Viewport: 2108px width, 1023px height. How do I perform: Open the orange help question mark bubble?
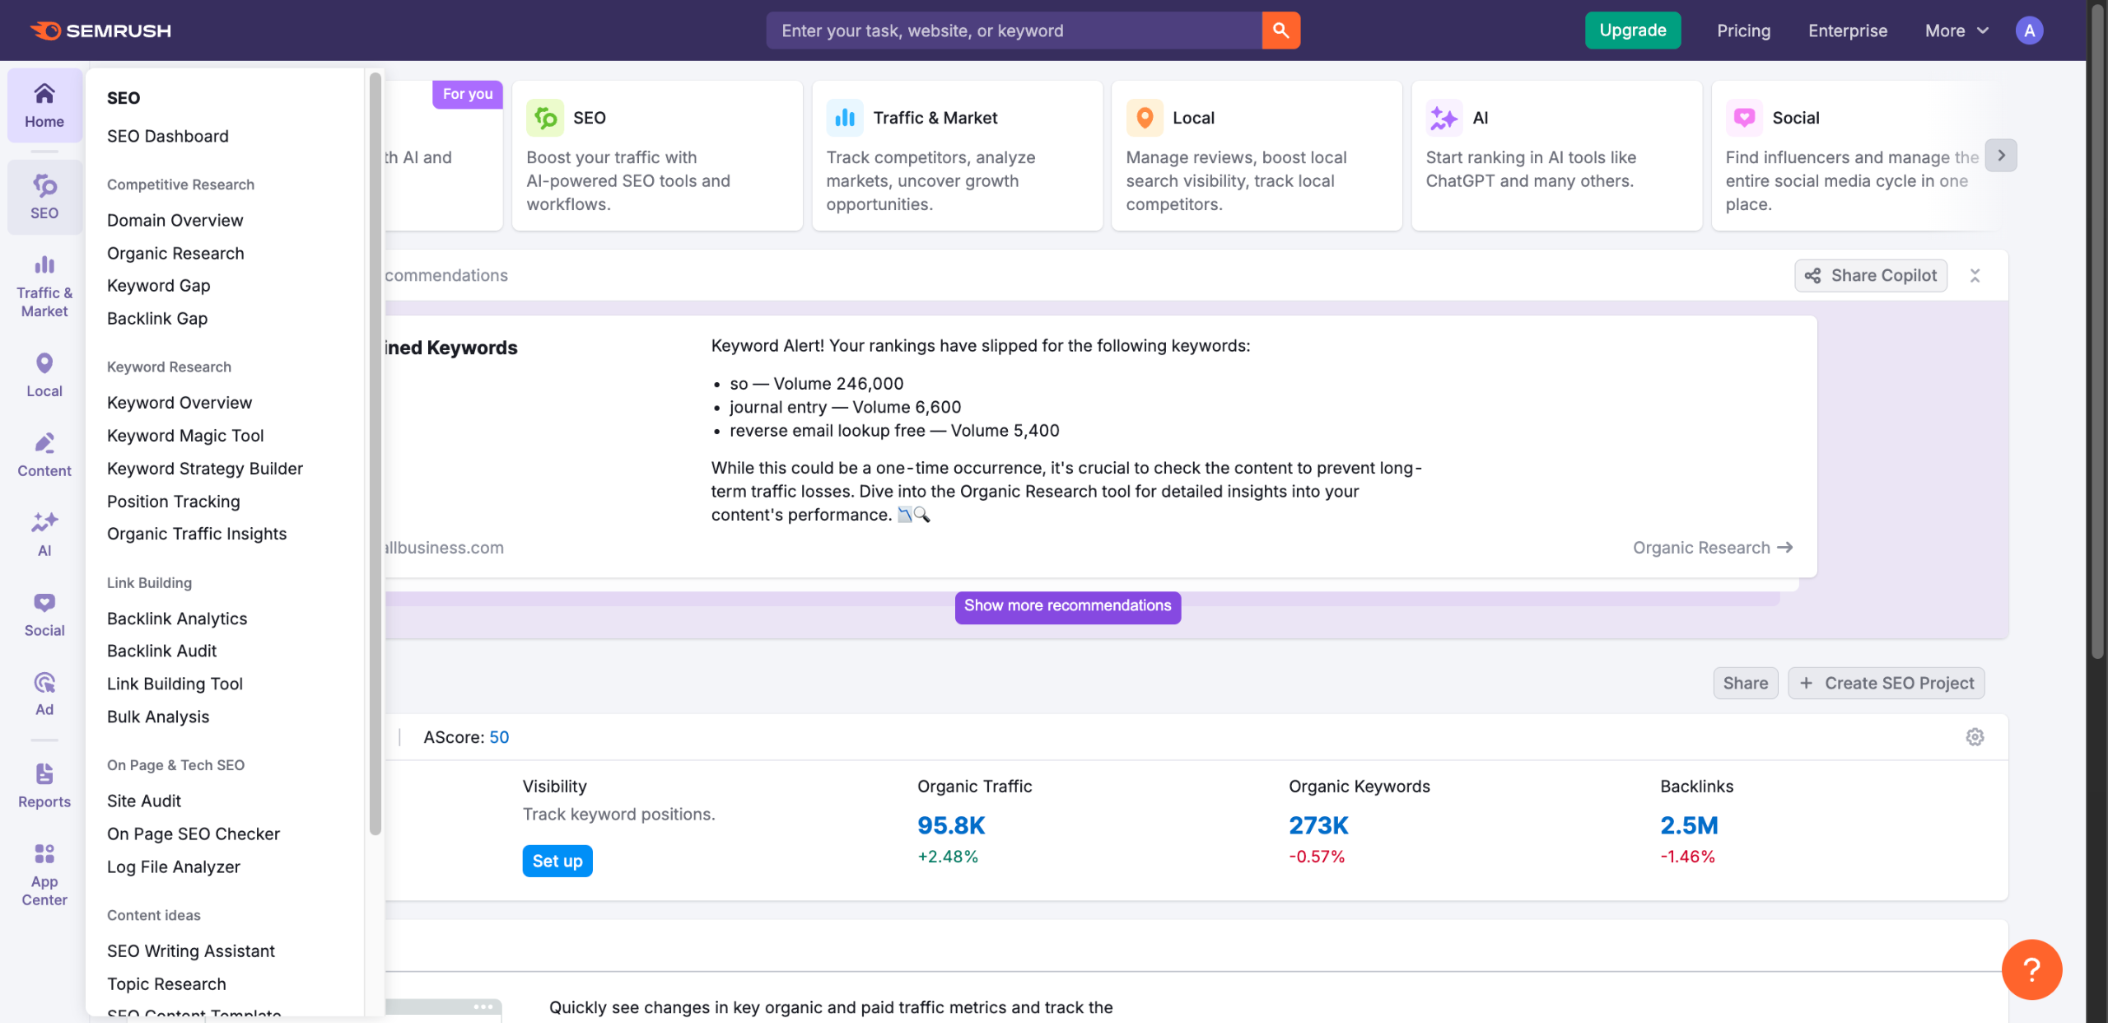click(x=2031, y=969)
